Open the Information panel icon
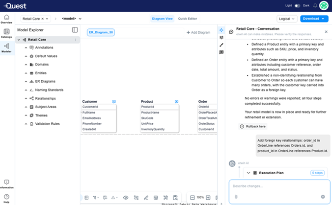Screen dimensions: 332x205 coord(6,184)
